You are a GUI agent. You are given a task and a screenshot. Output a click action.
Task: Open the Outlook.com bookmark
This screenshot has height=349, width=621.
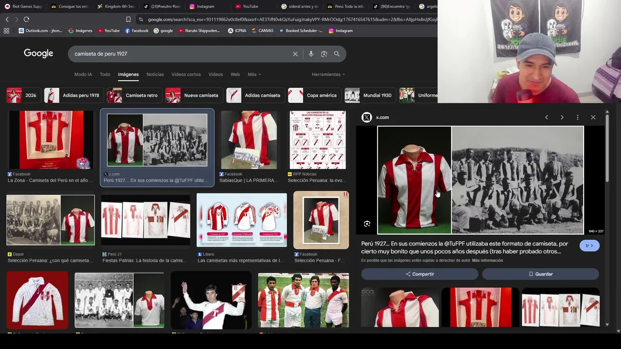coord(40,31)
